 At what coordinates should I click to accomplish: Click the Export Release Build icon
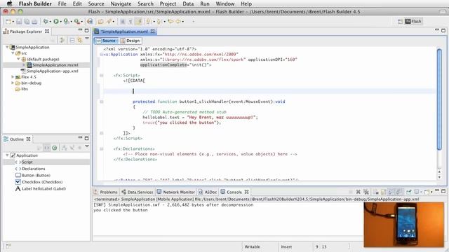90,22
